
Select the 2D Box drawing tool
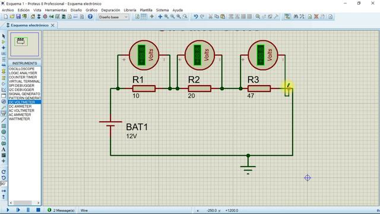tap(4, 126)
